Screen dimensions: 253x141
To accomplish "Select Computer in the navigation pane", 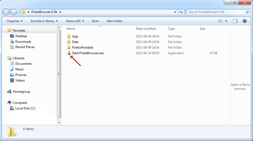I will 20,103.
